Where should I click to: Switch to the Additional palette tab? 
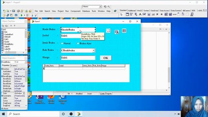point(132,10)
